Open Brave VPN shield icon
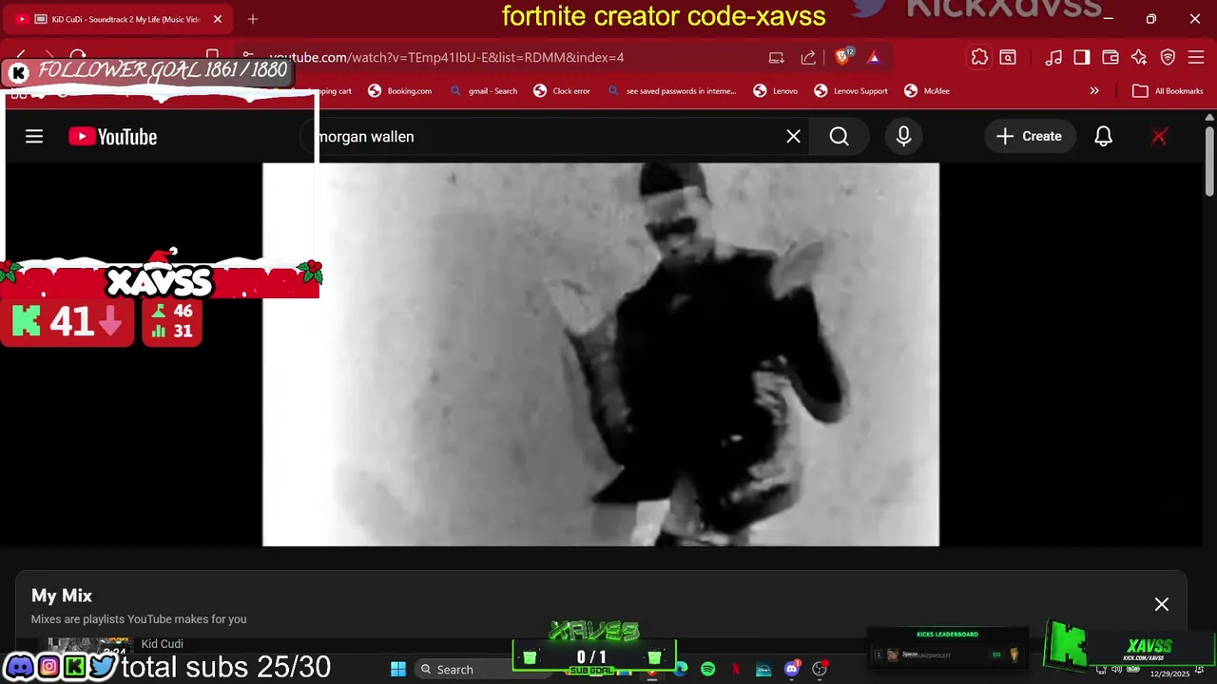 point(1169,58)
